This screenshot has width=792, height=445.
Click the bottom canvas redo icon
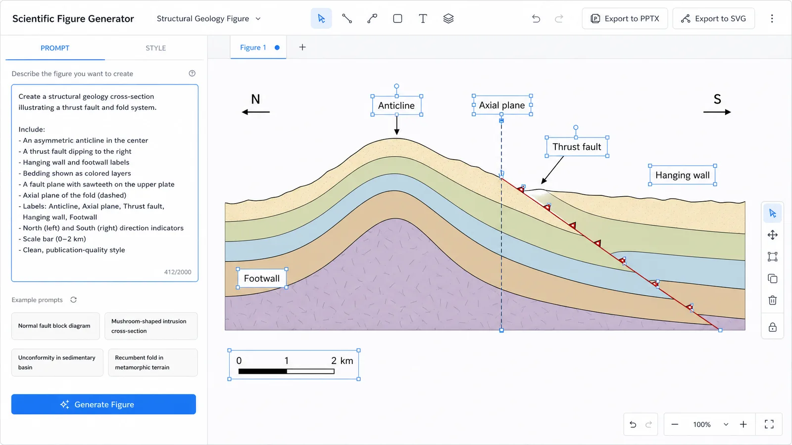(x=648, y=424)
